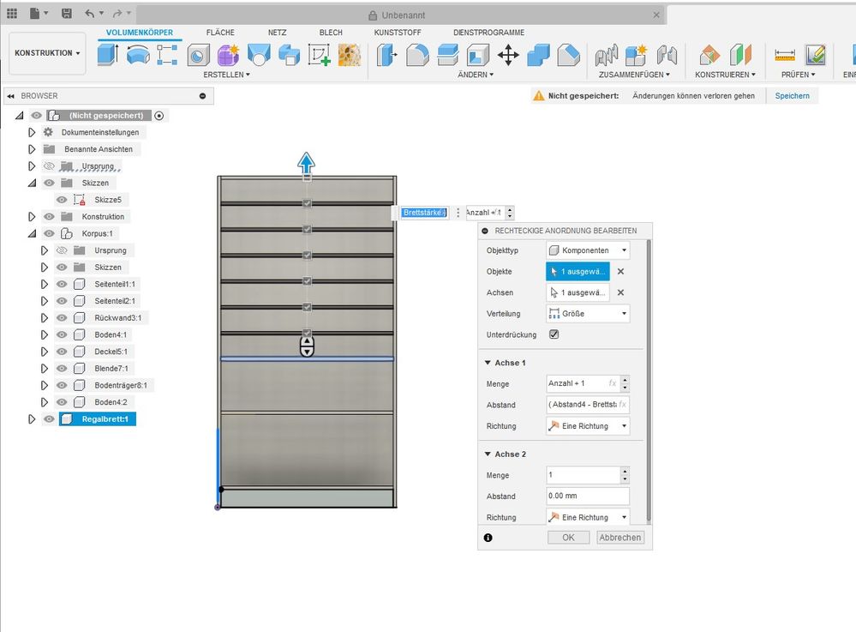
Task: Open the ERSTELLEN menu
Action: (226, 75)
